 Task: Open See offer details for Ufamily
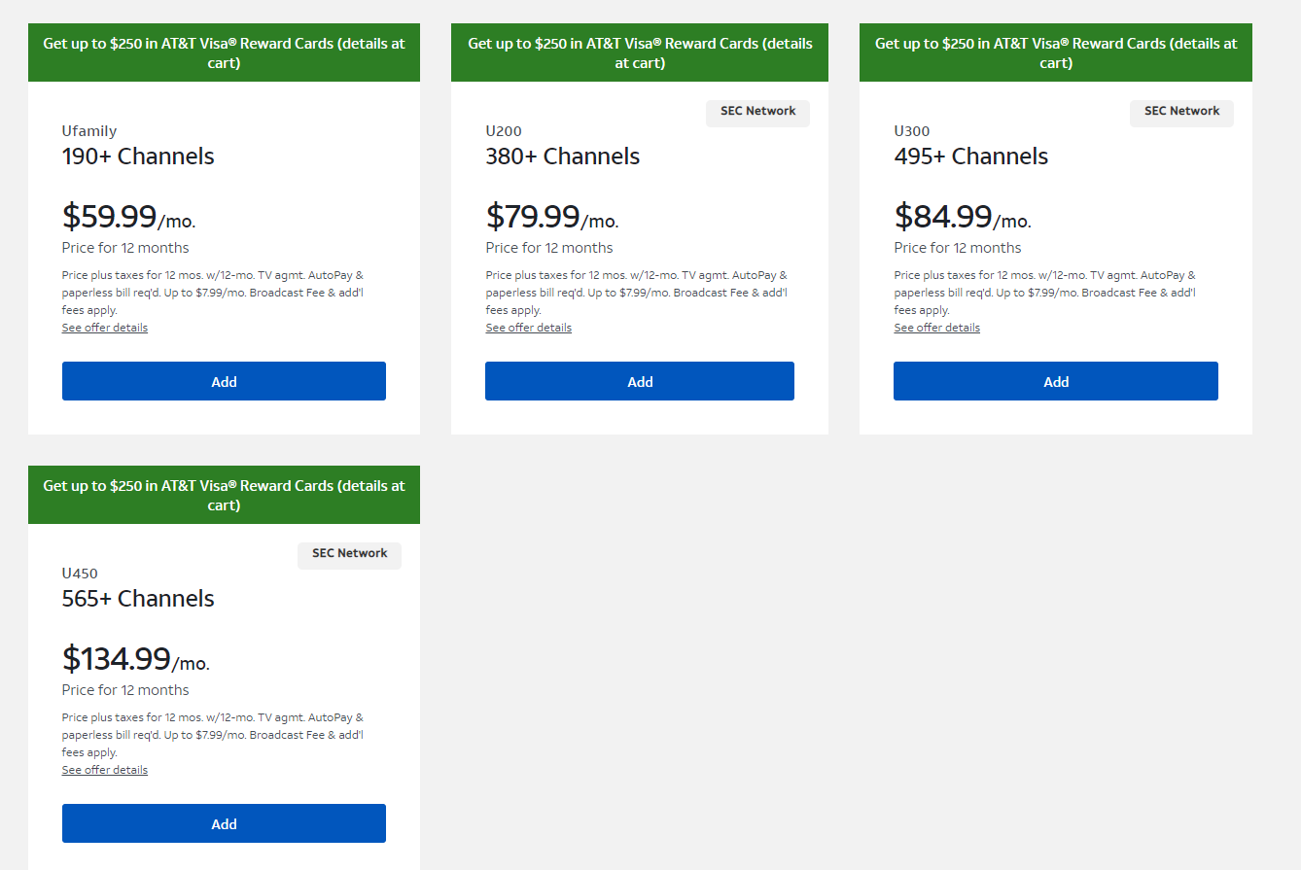coord(105,328)
